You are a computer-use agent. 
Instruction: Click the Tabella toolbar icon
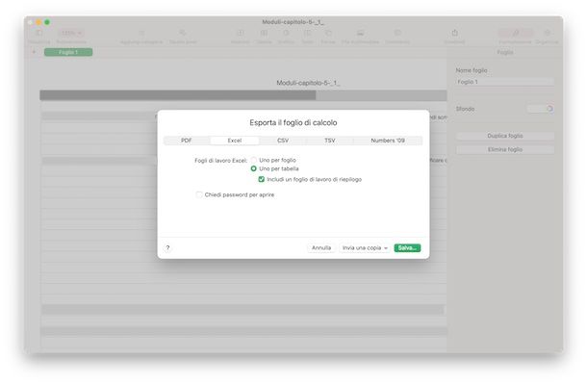[x=264, y=34]
